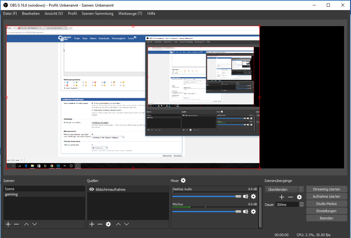This screenshot has height=238, width=351.
Task: Remove selected source in Quellen
Action: pyautogui.click(x=100, y=224)
